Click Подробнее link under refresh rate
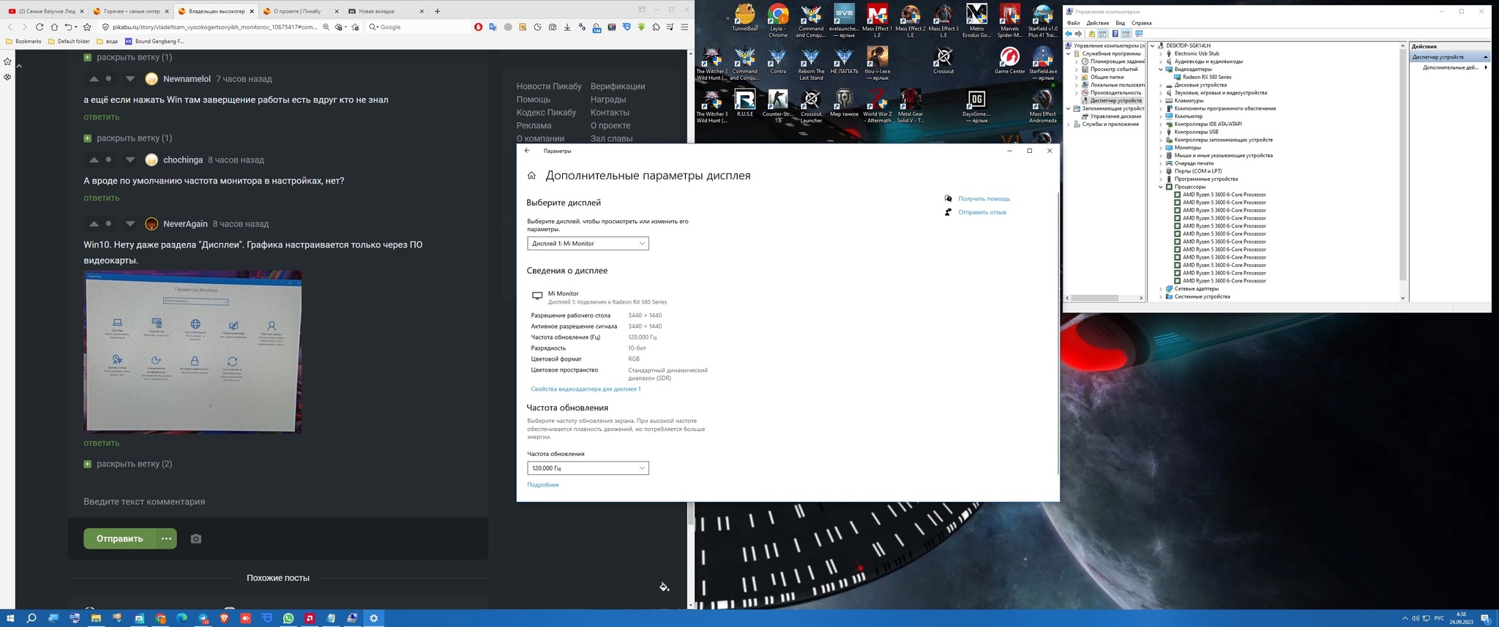Screen dimensions: 1499x627 543,485
